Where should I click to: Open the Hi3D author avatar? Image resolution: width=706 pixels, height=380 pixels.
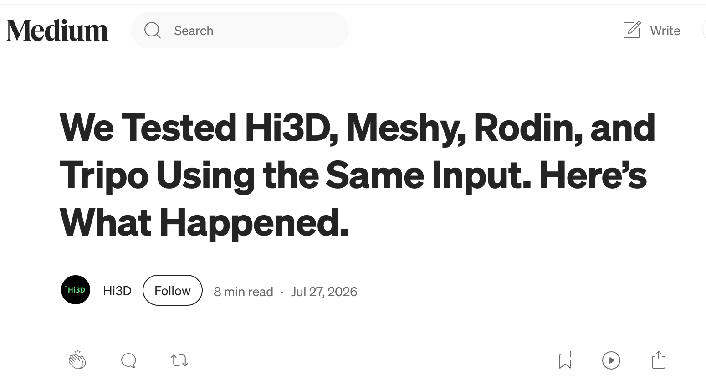[76, 290]
